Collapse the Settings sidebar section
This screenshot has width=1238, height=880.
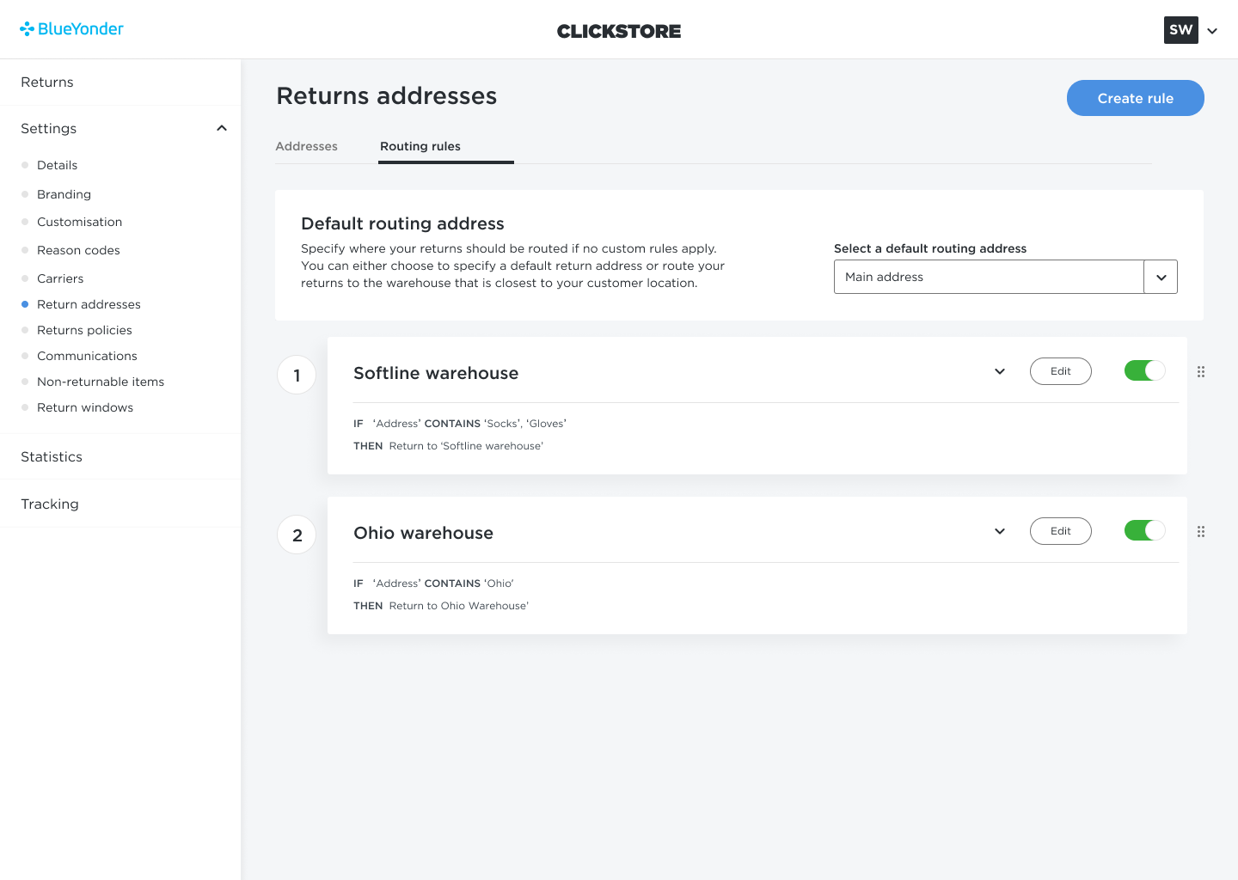pyautogui.click(x=222, y=128)
